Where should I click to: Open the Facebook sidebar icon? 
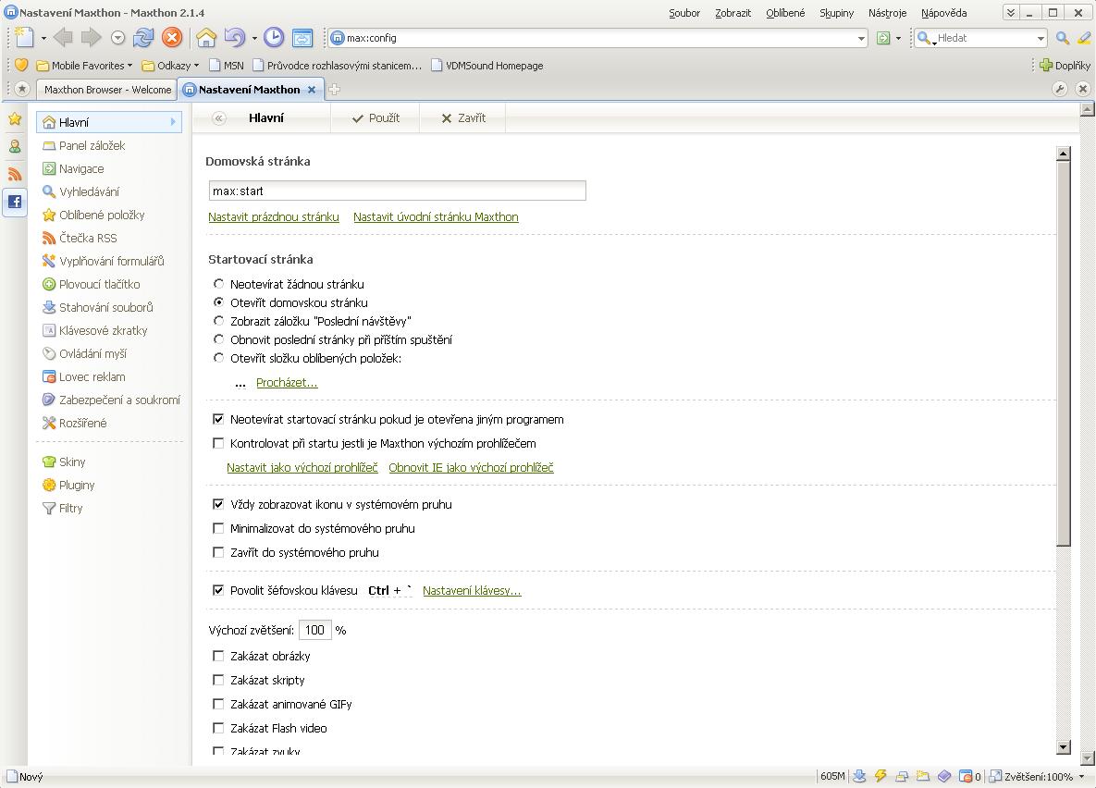(x=15, y=202)
